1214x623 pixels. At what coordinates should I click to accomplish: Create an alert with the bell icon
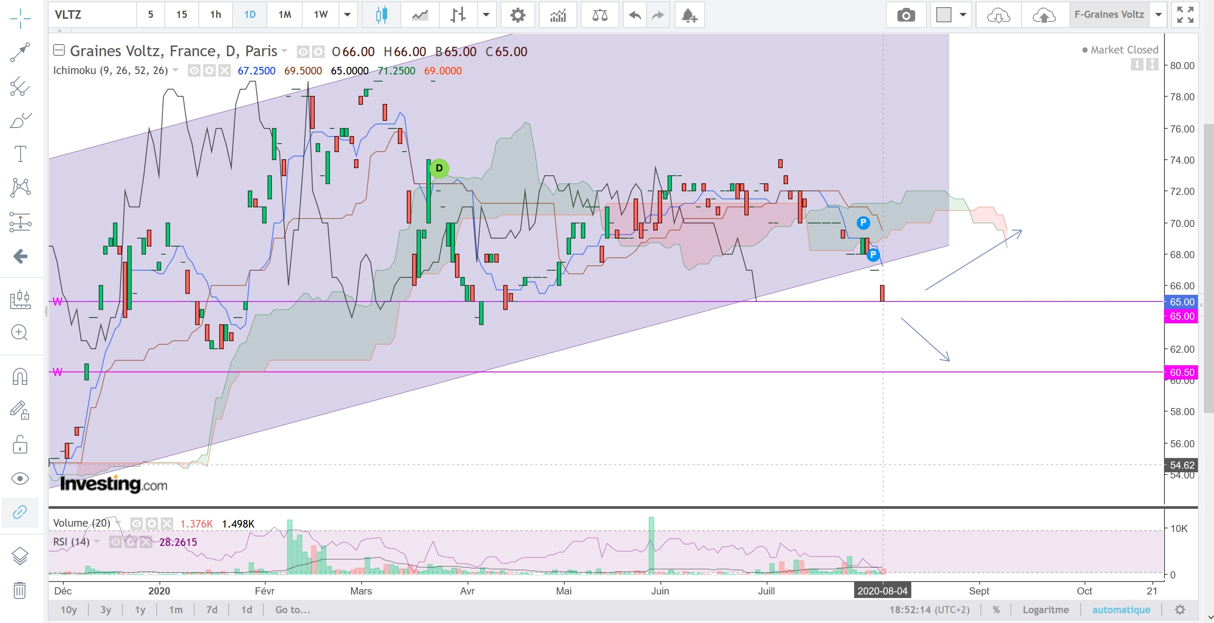point(689,15)
